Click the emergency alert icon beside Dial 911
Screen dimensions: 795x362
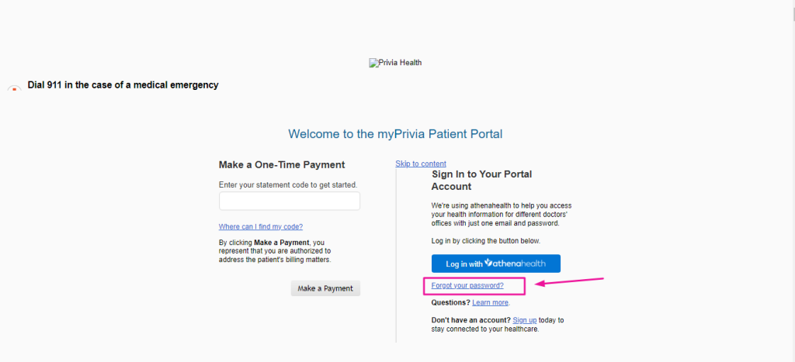pos(14,88)
